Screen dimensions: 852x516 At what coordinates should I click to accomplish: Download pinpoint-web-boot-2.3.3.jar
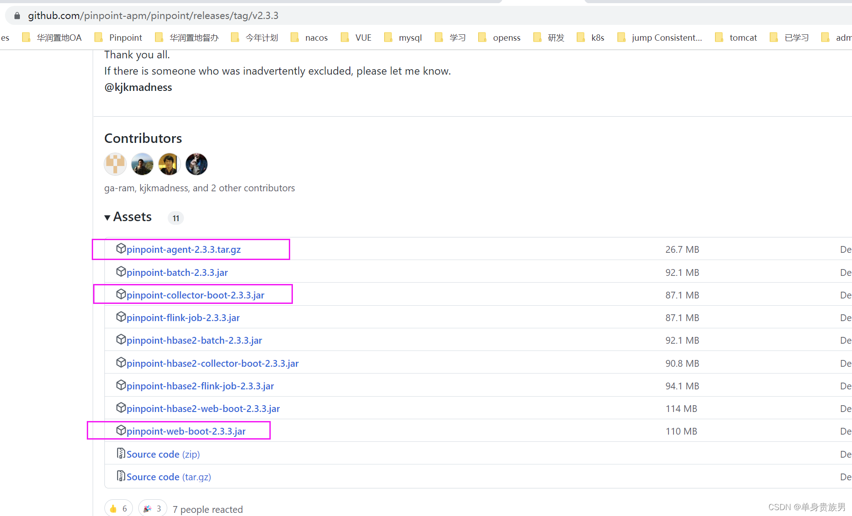point(186,431)
